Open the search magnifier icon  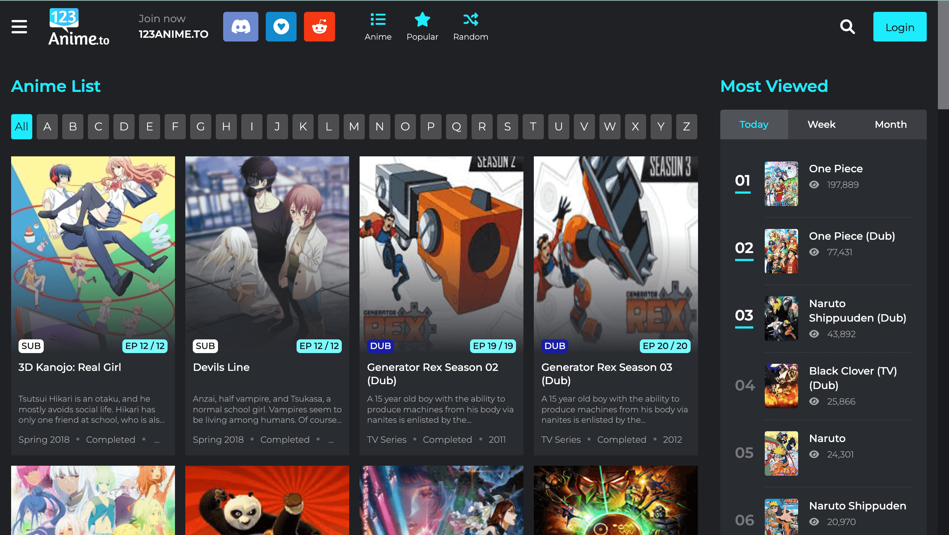(847, 27)
